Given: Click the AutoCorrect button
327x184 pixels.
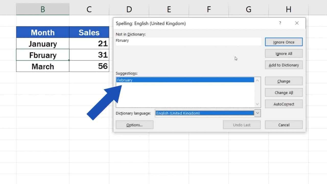Looking at the screenshot, I should click(284, 104).
